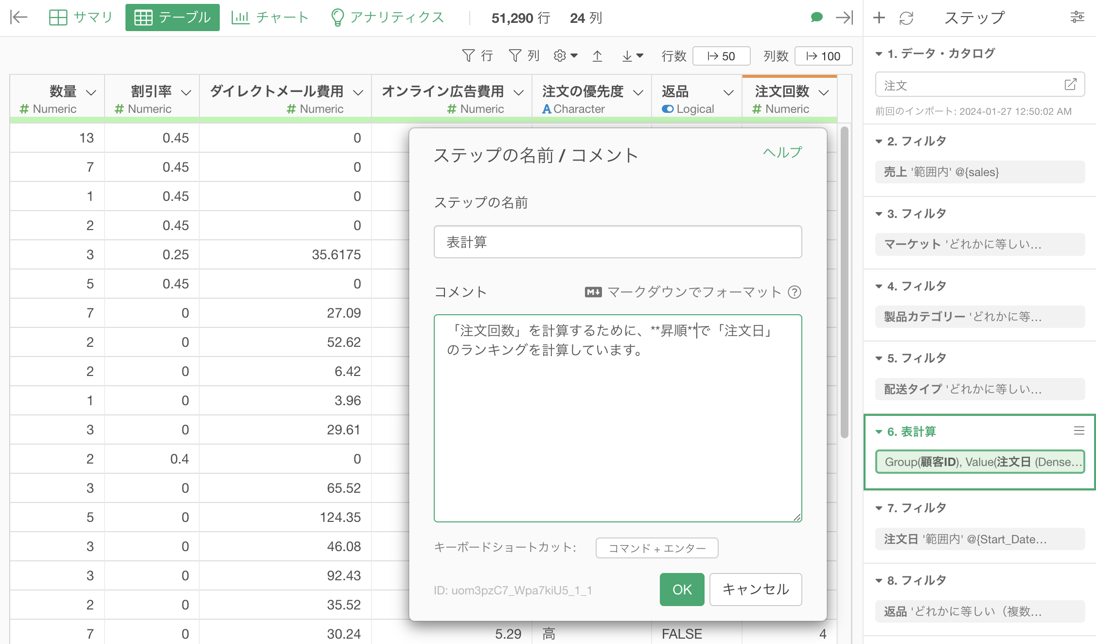Viewport: 1096px width, 644px height.
Task: Select Group(顧客ID) calculation step
Action: pos(980,462)
